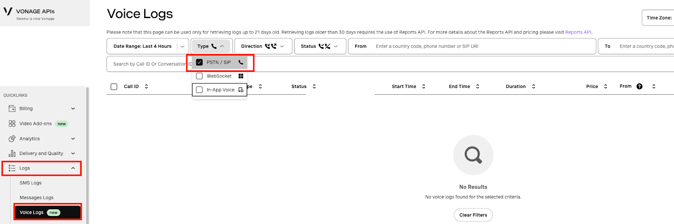
Task: Click the To number input field
Action: (636, 46)
